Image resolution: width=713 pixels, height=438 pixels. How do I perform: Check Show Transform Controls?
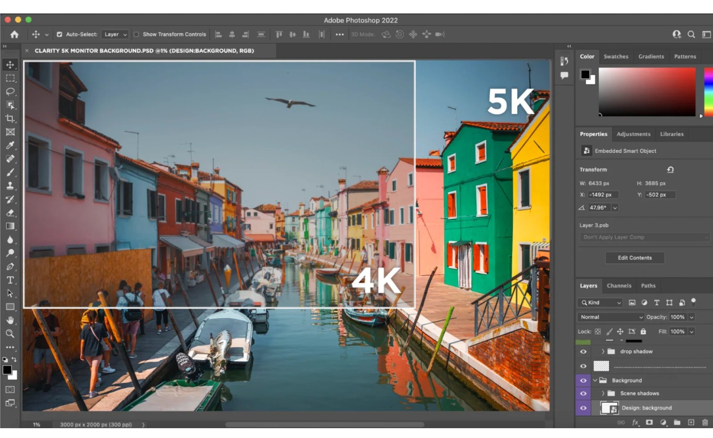pyautogui.click(x=136, y=34)
